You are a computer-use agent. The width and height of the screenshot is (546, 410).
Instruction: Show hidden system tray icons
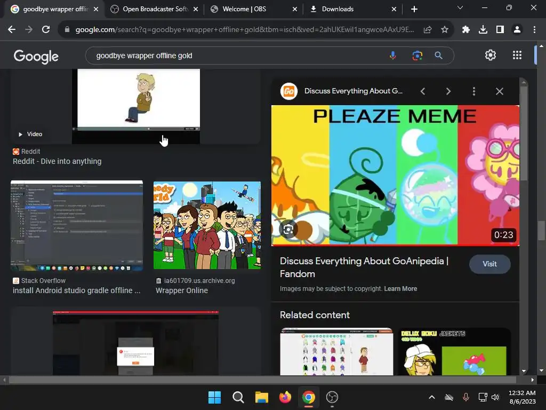click(432, 397)
